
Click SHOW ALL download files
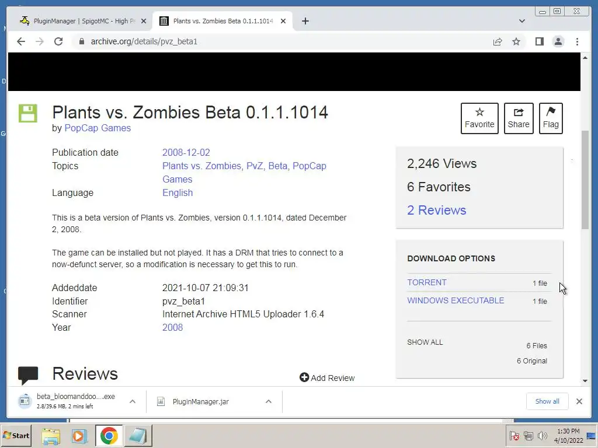[x=425, y=342]
